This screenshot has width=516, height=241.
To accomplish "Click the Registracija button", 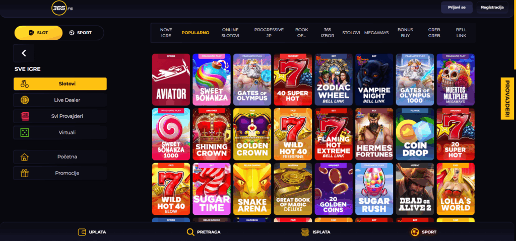I will tap(492, 7).
